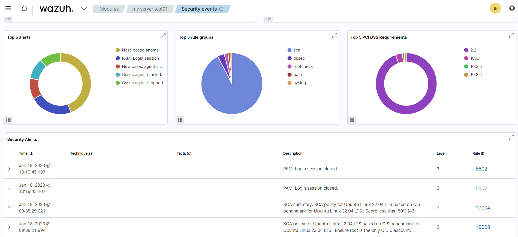This screenshot has height=237, width=518.
Task: Open rule ID 19004 link
Action: (483, 208)
